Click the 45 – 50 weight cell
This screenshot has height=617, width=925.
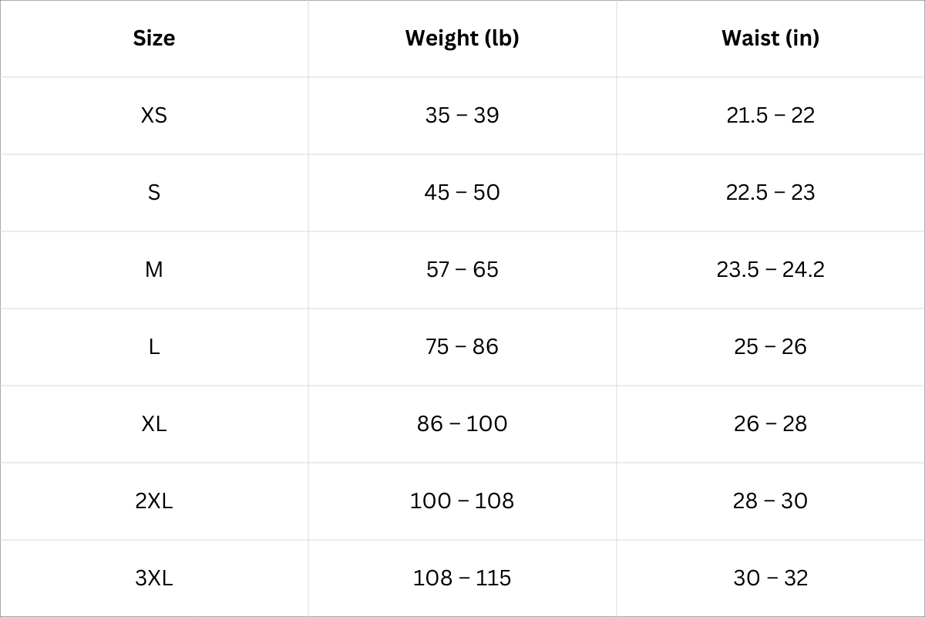point(462,192)
